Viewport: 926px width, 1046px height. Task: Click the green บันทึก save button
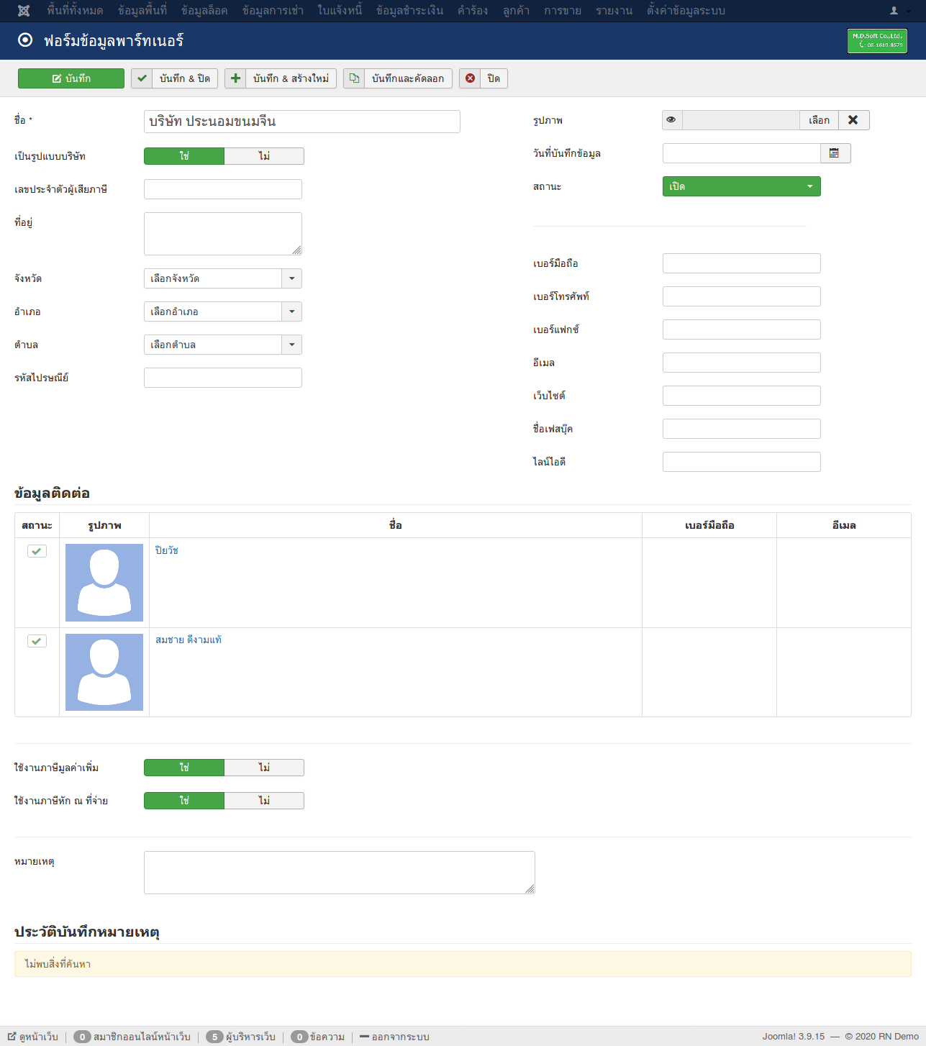(71, 78)
